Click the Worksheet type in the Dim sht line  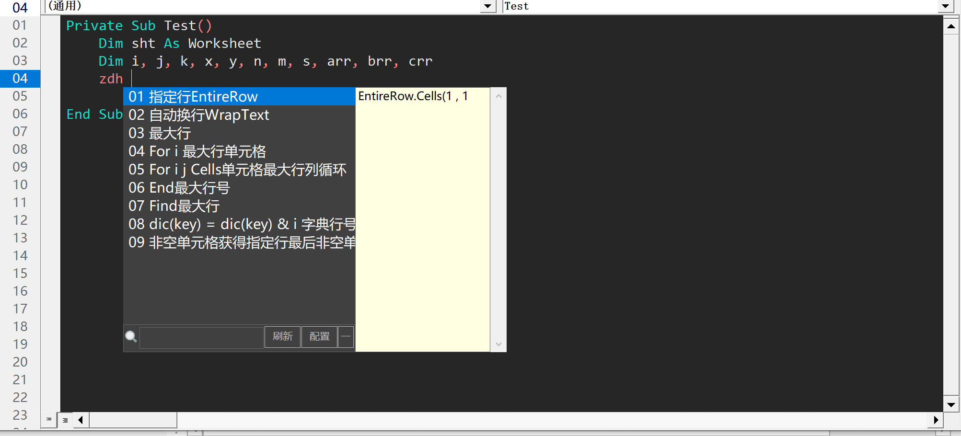[x=224, y=44]
